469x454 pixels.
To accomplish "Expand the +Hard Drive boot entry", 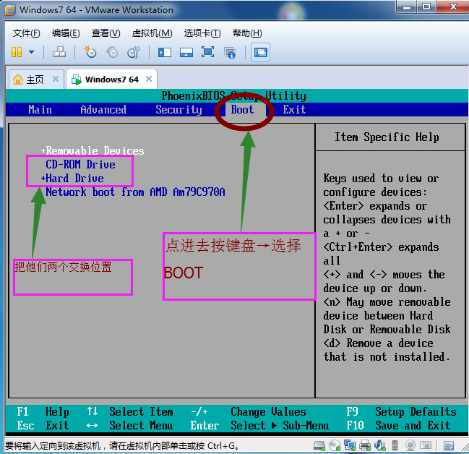I will coord(72,178).
